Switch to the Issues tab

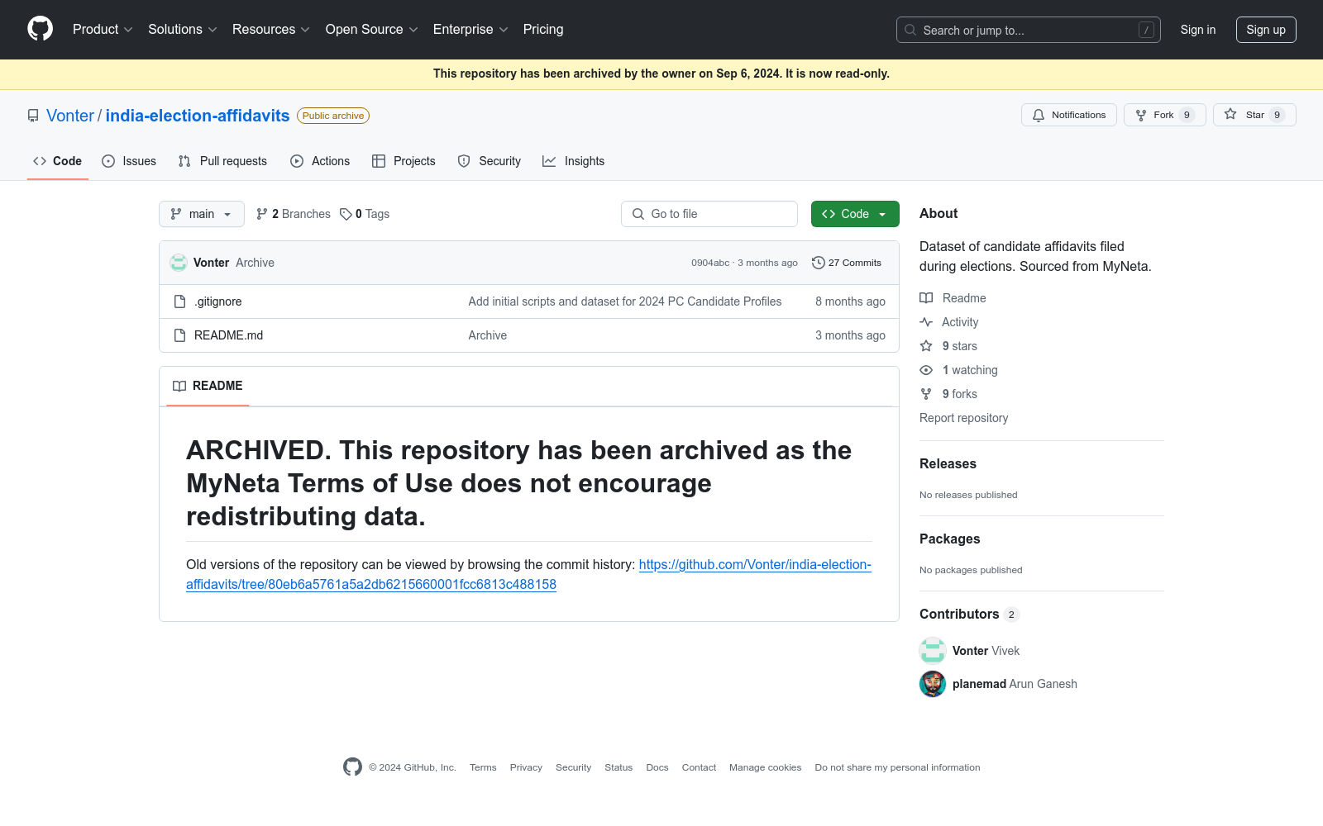coord(129,161)
